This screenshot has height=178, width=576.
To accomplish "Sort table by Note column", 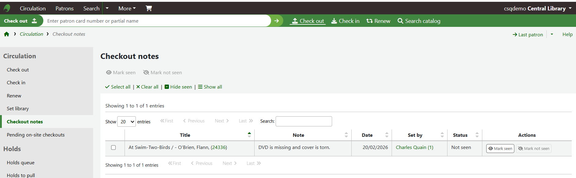I will click(303, 135).
